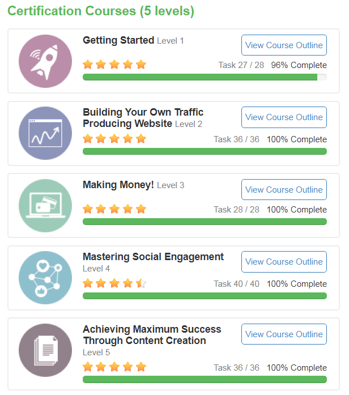Click the Certification Courses heading
The width and height of the screenshot is (349, 395).
point(101,11)
